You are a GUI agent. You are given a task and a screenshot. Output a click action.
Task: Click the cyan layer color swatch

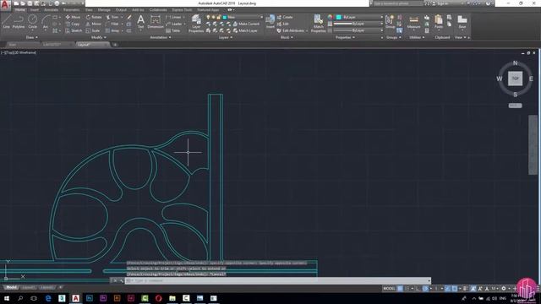point(225,17)
